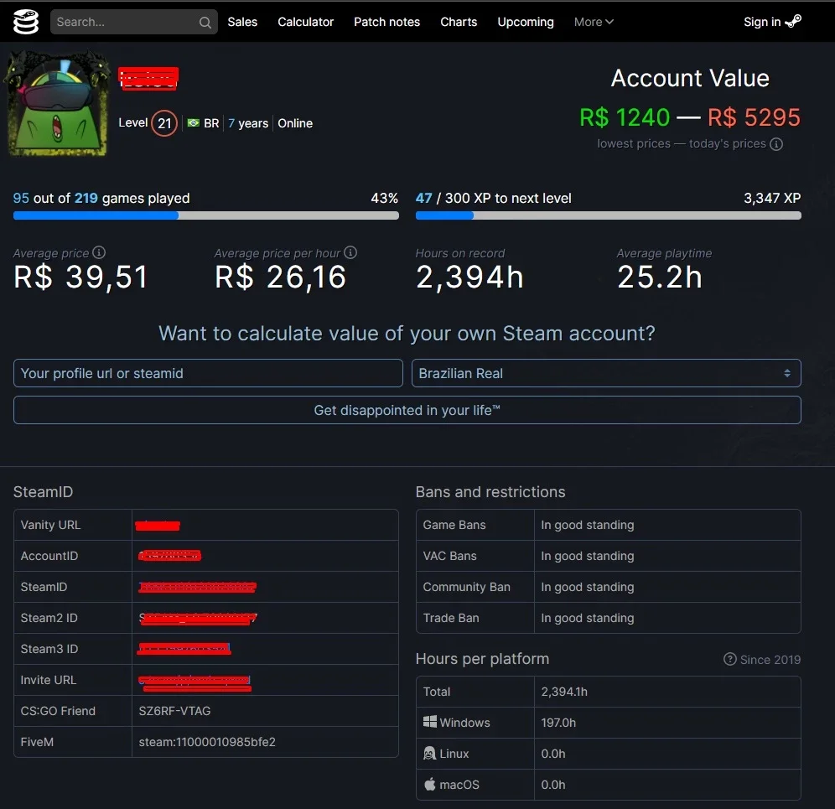Screen dimensions: 835x809
Task: Open the SteamDB logo home link
Action: click(25, 22)
